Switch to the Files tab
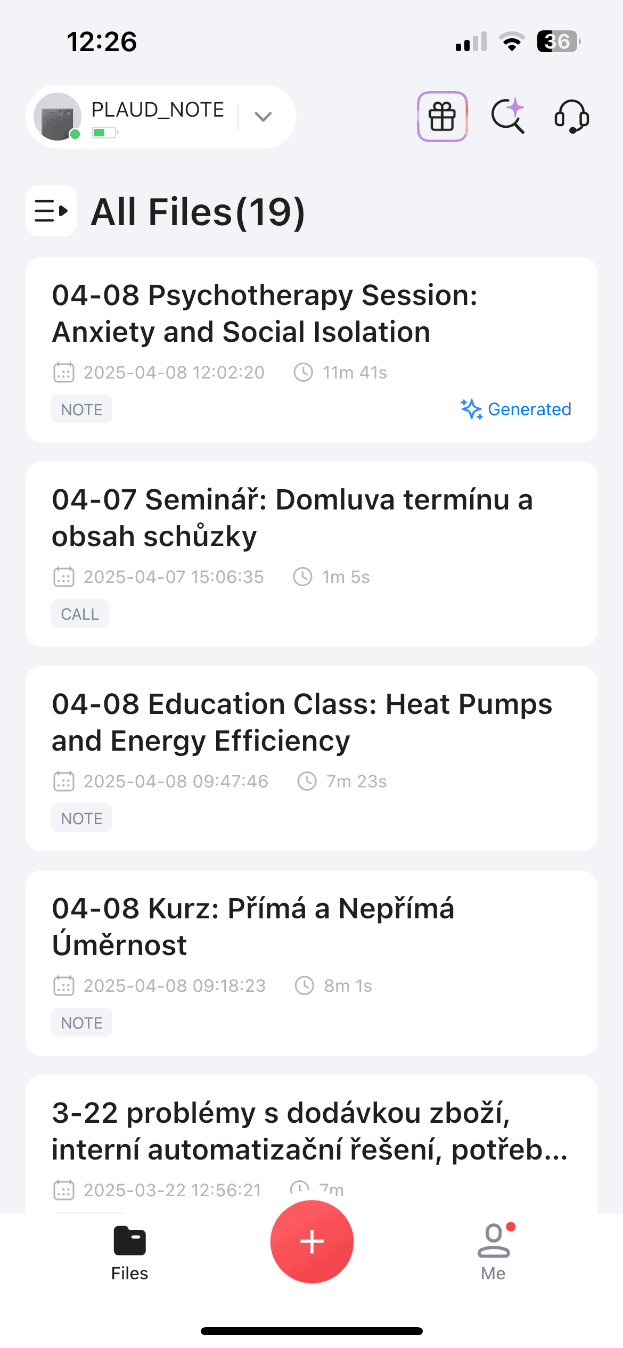This screenshot has height=1348, width=623. point(129,1252)
